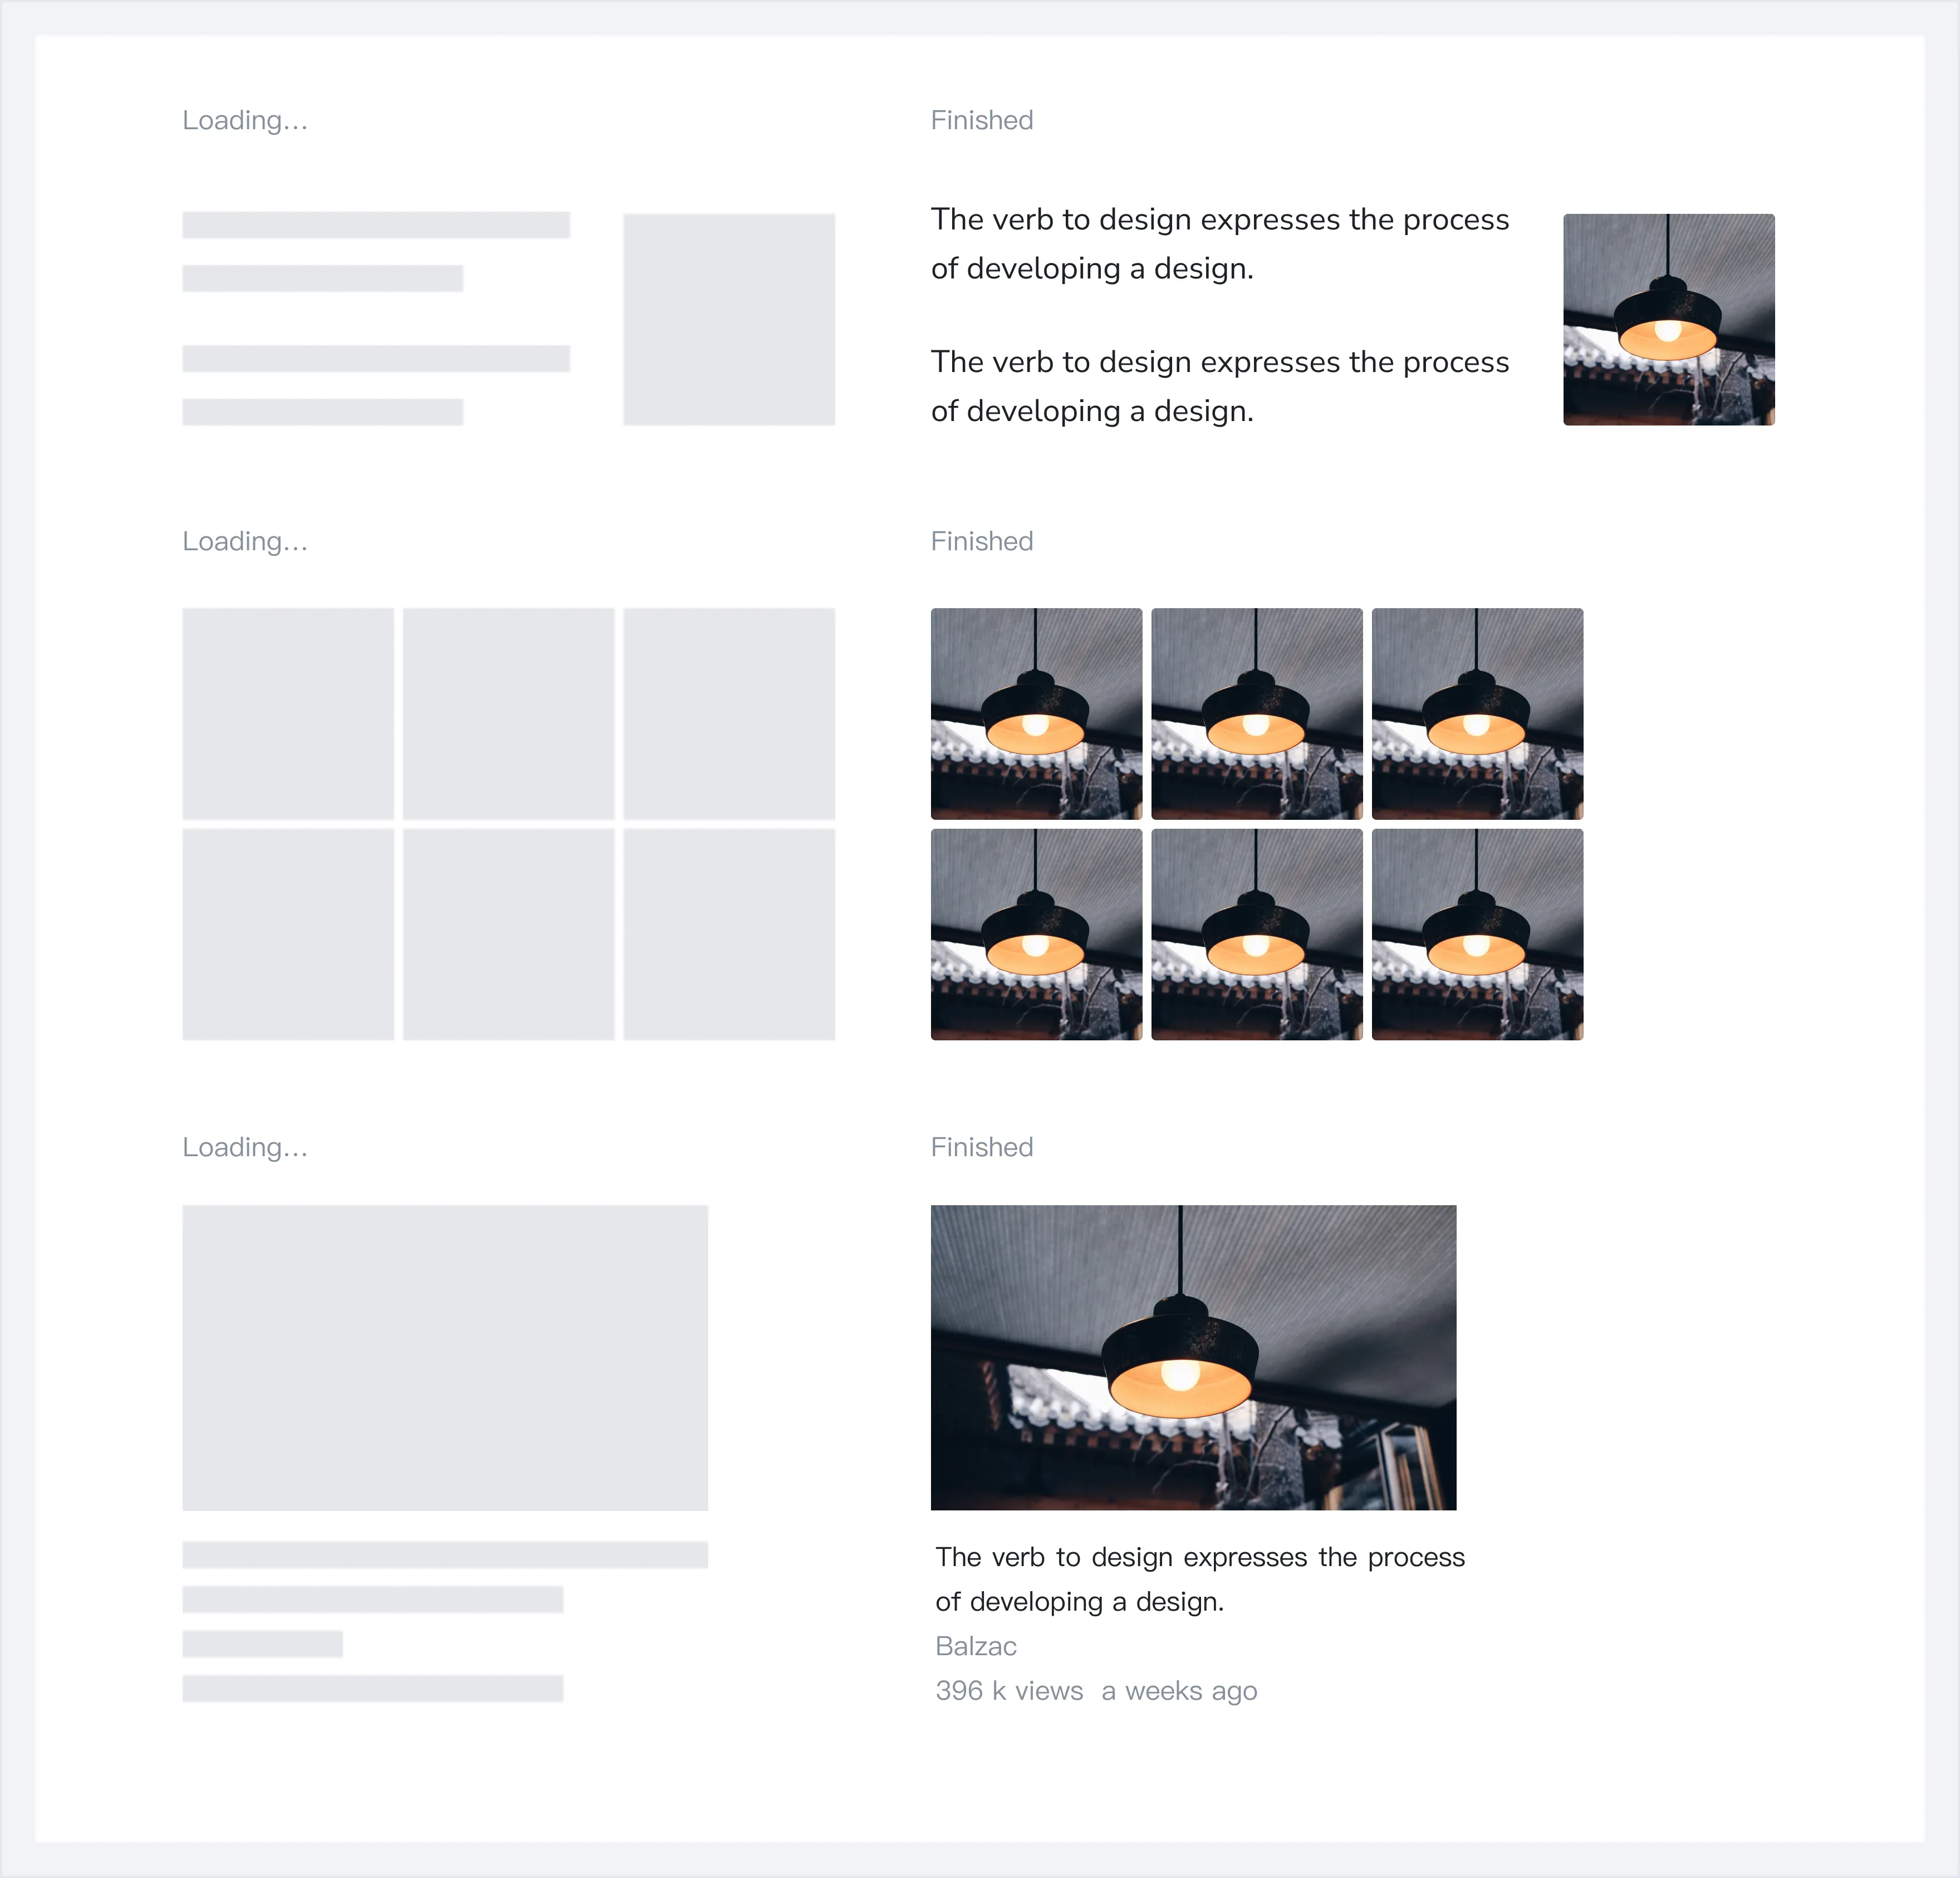Click the top-left skeleton square in the grid
The height and width of the screenshot is (1878, 1960).
click(x=288, y=713)
